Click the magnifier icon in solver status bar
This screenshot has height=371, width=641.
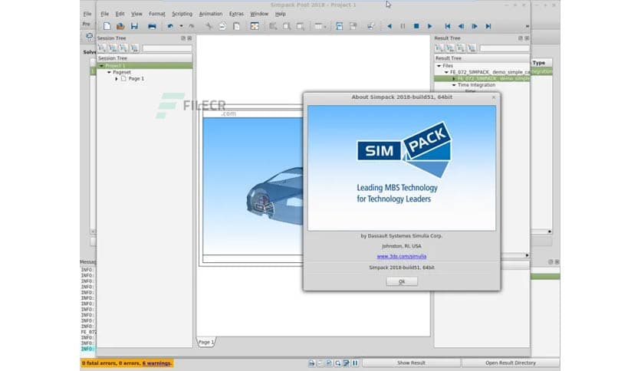coord(337,363)
